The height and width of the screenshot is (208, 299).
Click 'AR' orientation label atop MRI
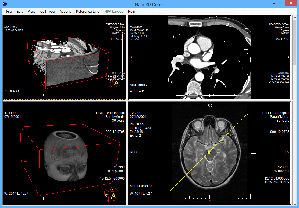[209, 105]
